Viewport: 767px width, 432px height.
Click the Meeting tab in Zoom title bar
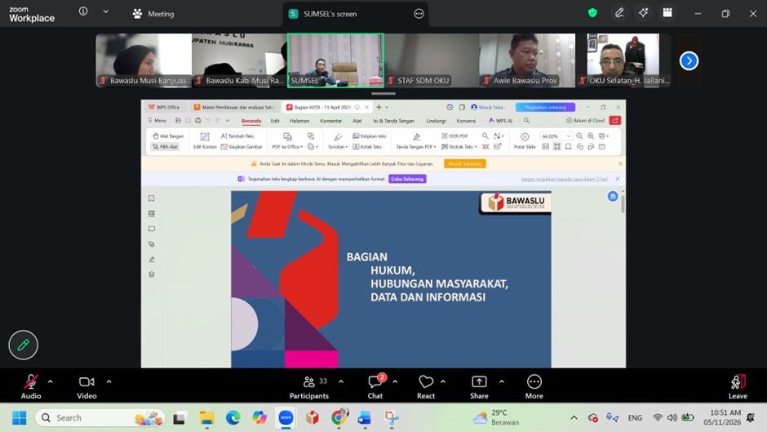tap(153, 14)
